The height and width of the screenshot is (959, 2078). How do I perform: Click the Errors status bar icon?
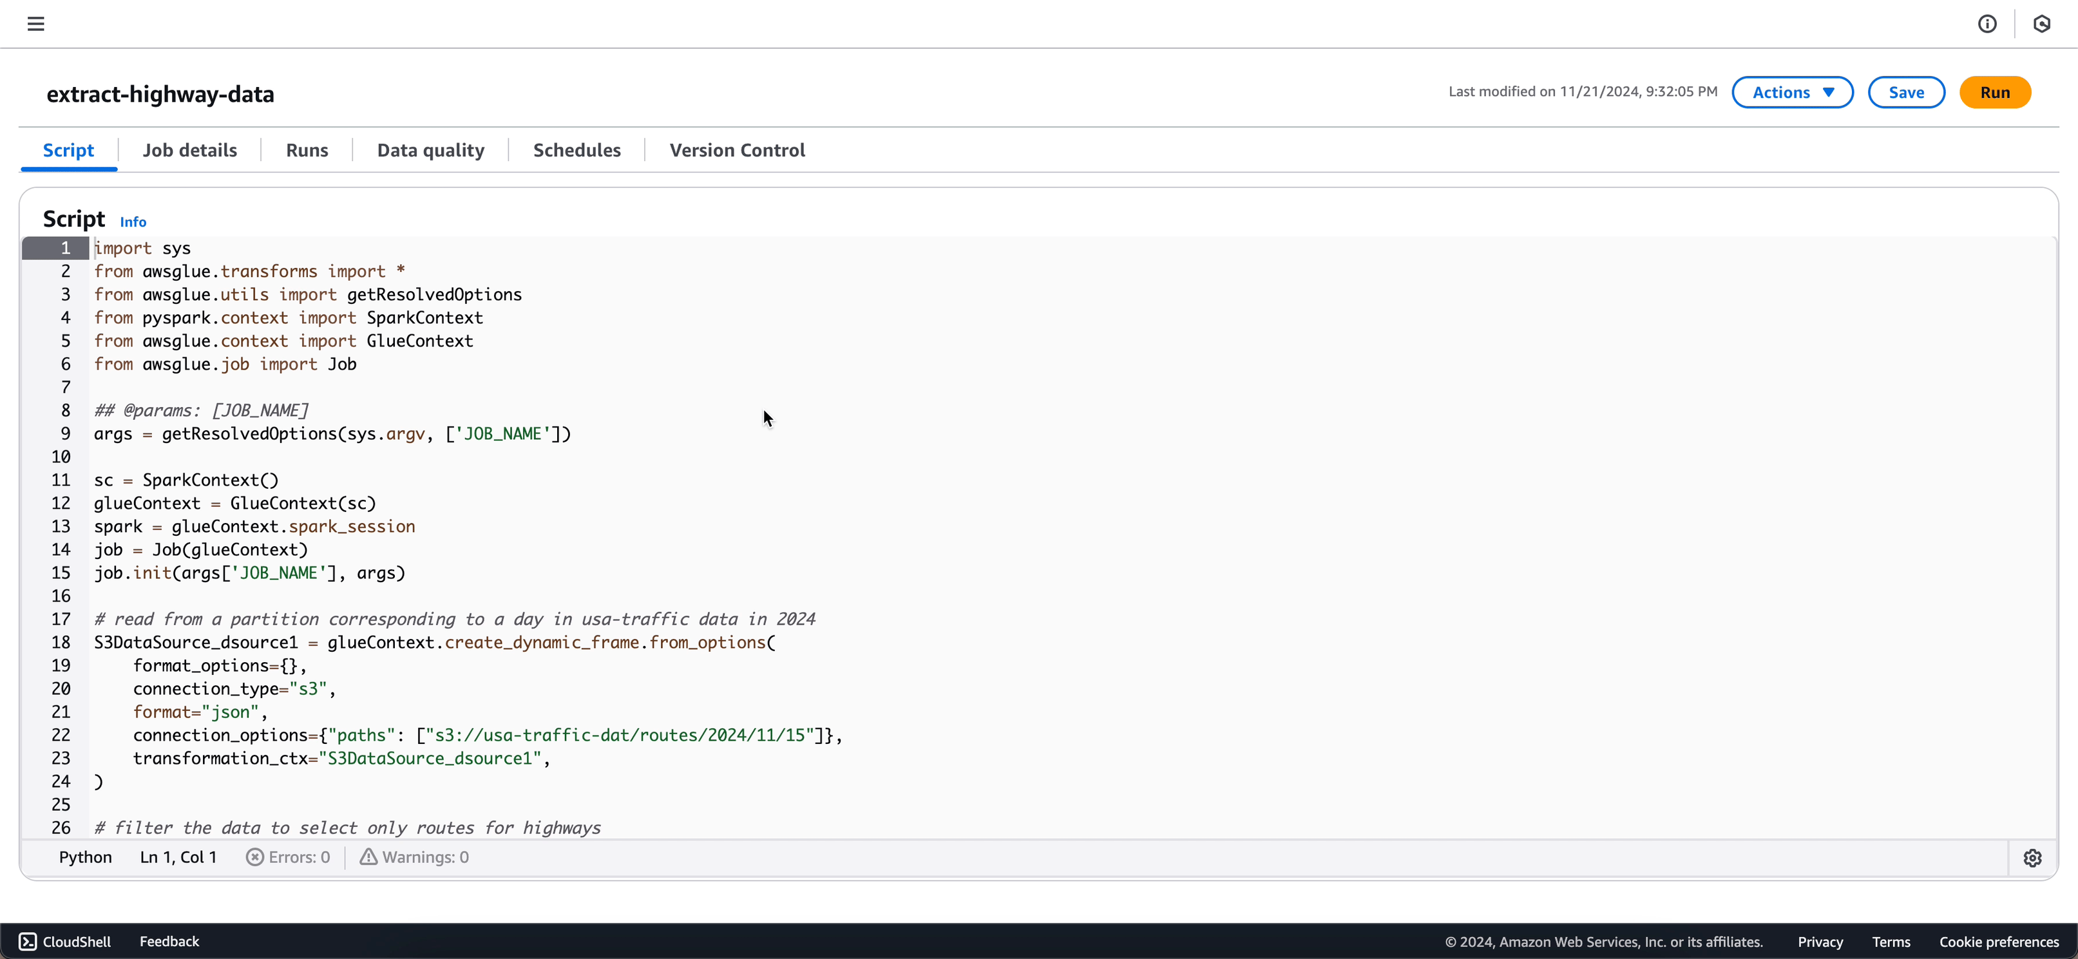tap(254, 857)
